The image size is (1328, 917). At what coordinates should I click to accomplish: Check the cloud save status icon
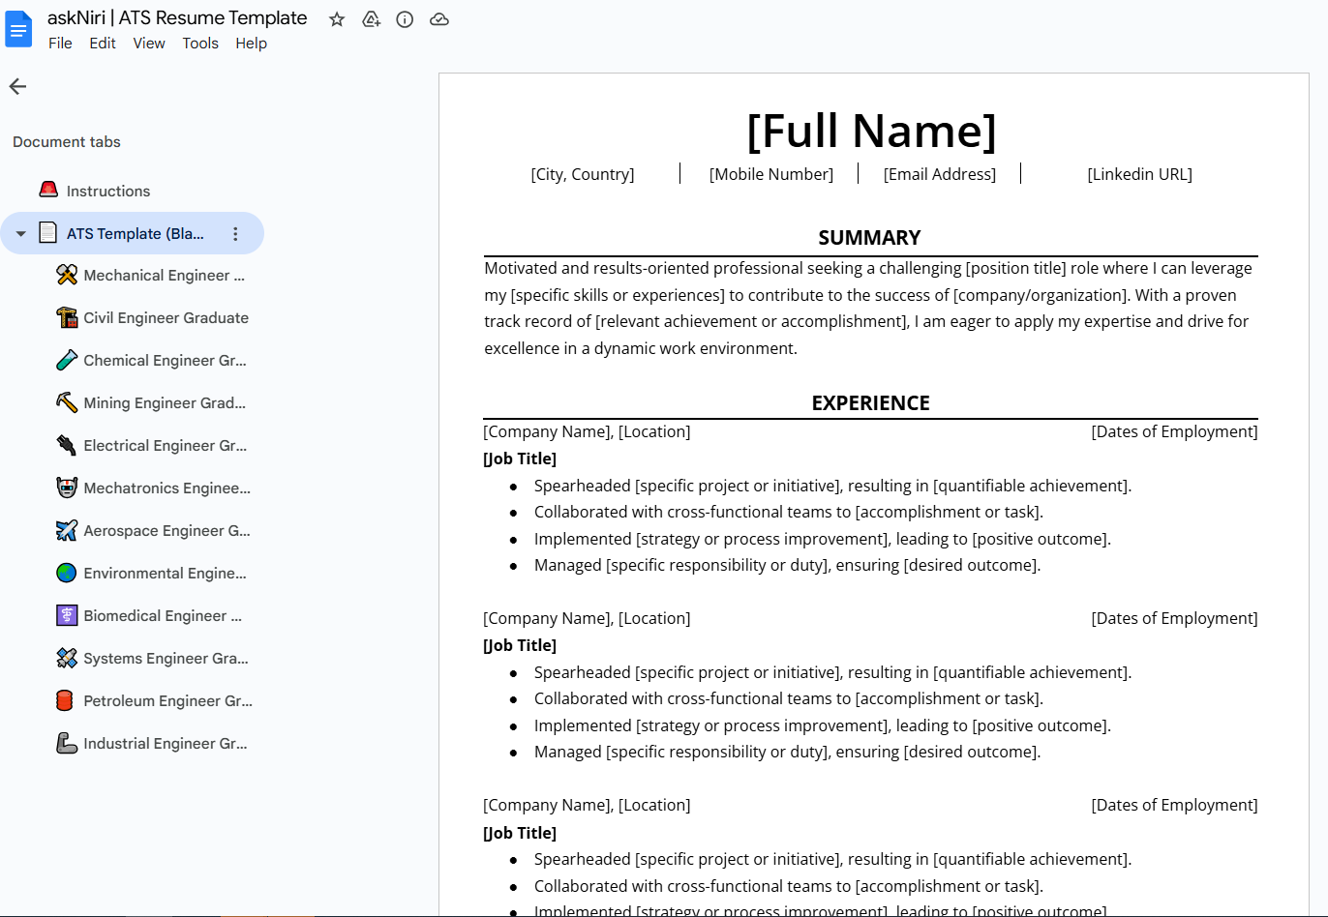[439, 19]
